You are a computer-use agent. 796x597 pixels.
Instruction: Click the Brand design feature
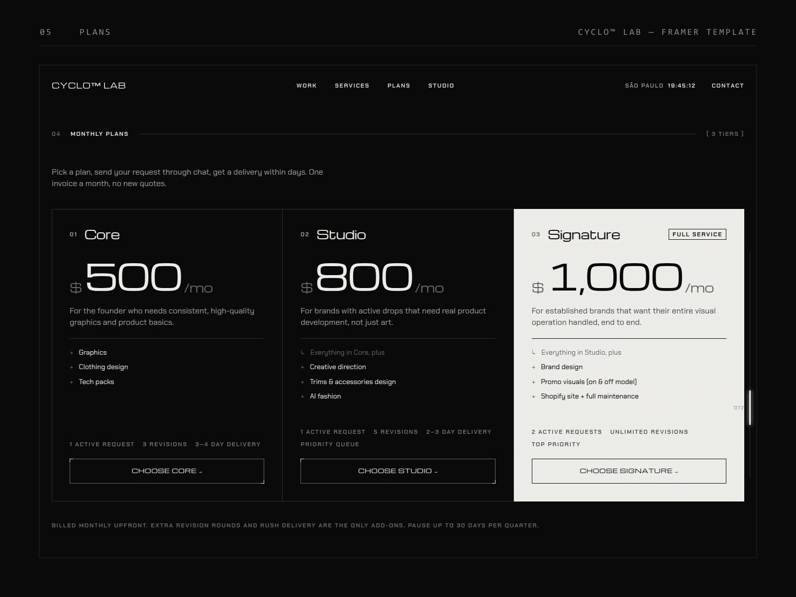click(x=562, y=367)
